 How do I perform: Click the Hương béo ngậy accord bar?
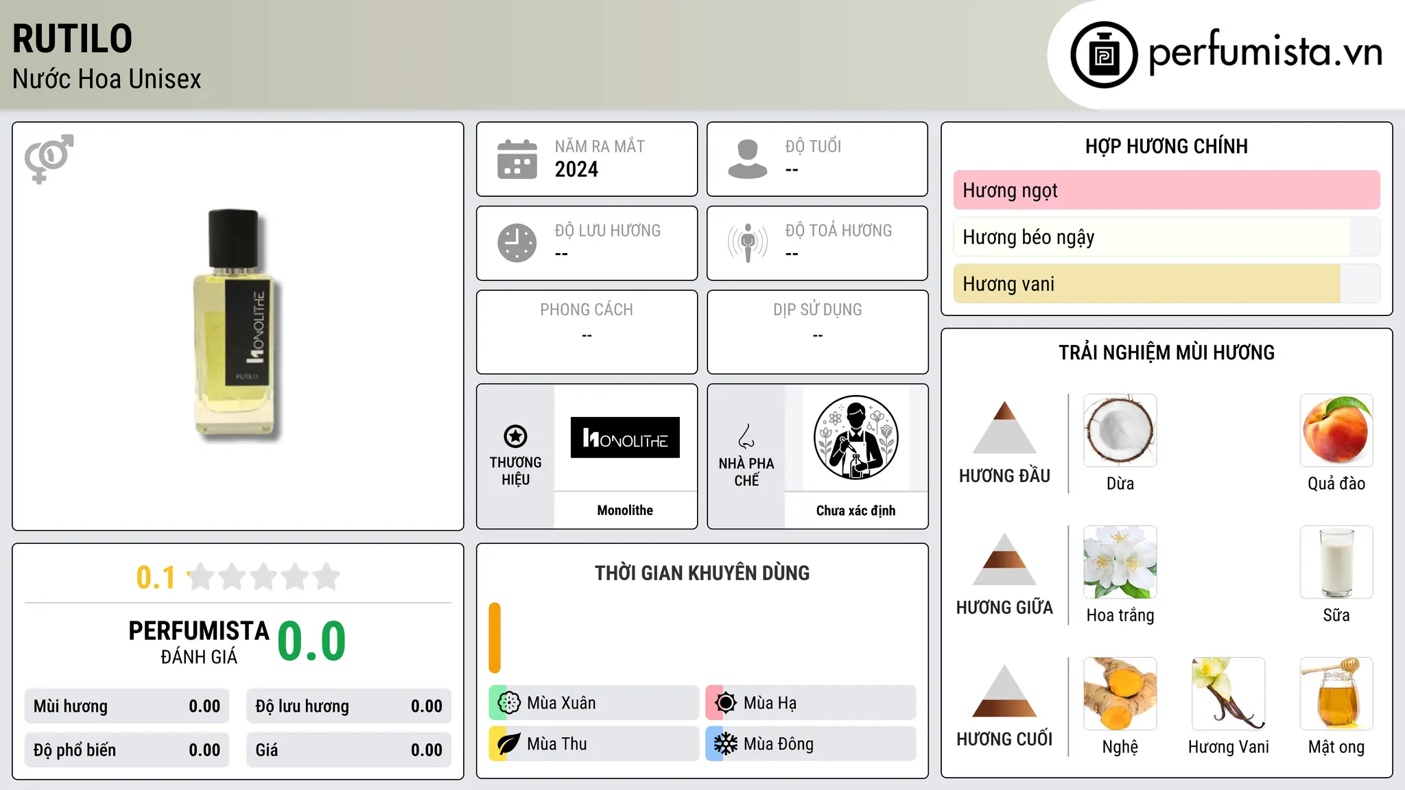point(1167,237)
